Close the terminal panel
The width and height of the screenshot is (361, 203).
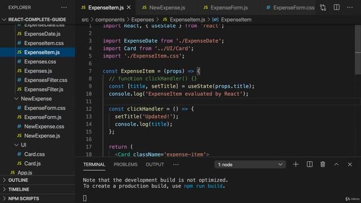click(x=350, y=164)
